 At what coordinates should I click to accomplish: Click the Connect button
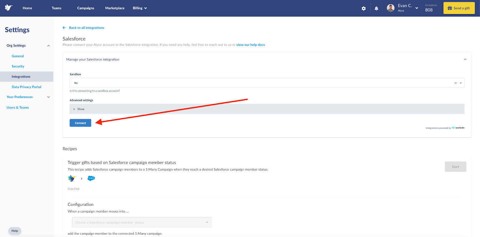click(x=80, y=123)
